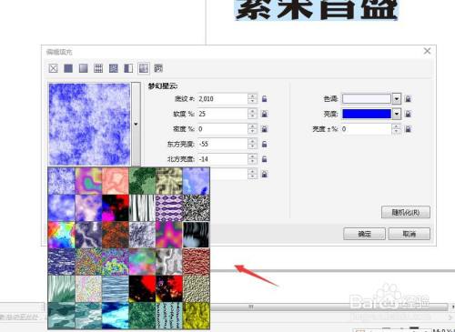Pick the black-and-white vertical stripes texture
455x332 pixels.
click(x=142, y=208)
